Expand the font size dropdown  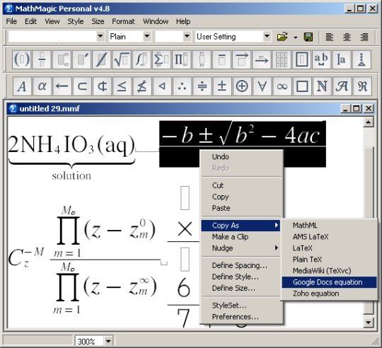(187, 36)
